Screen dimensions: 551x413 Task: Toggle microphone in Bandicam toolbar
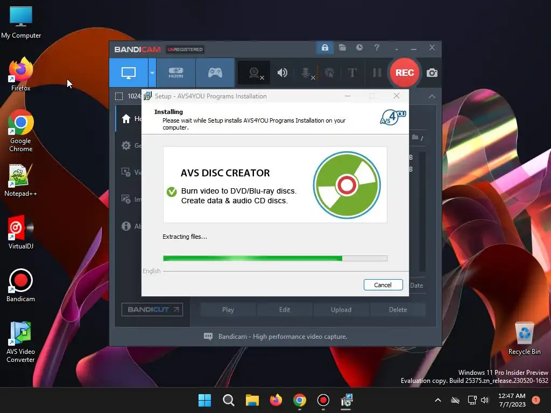[x=306, y=73]
